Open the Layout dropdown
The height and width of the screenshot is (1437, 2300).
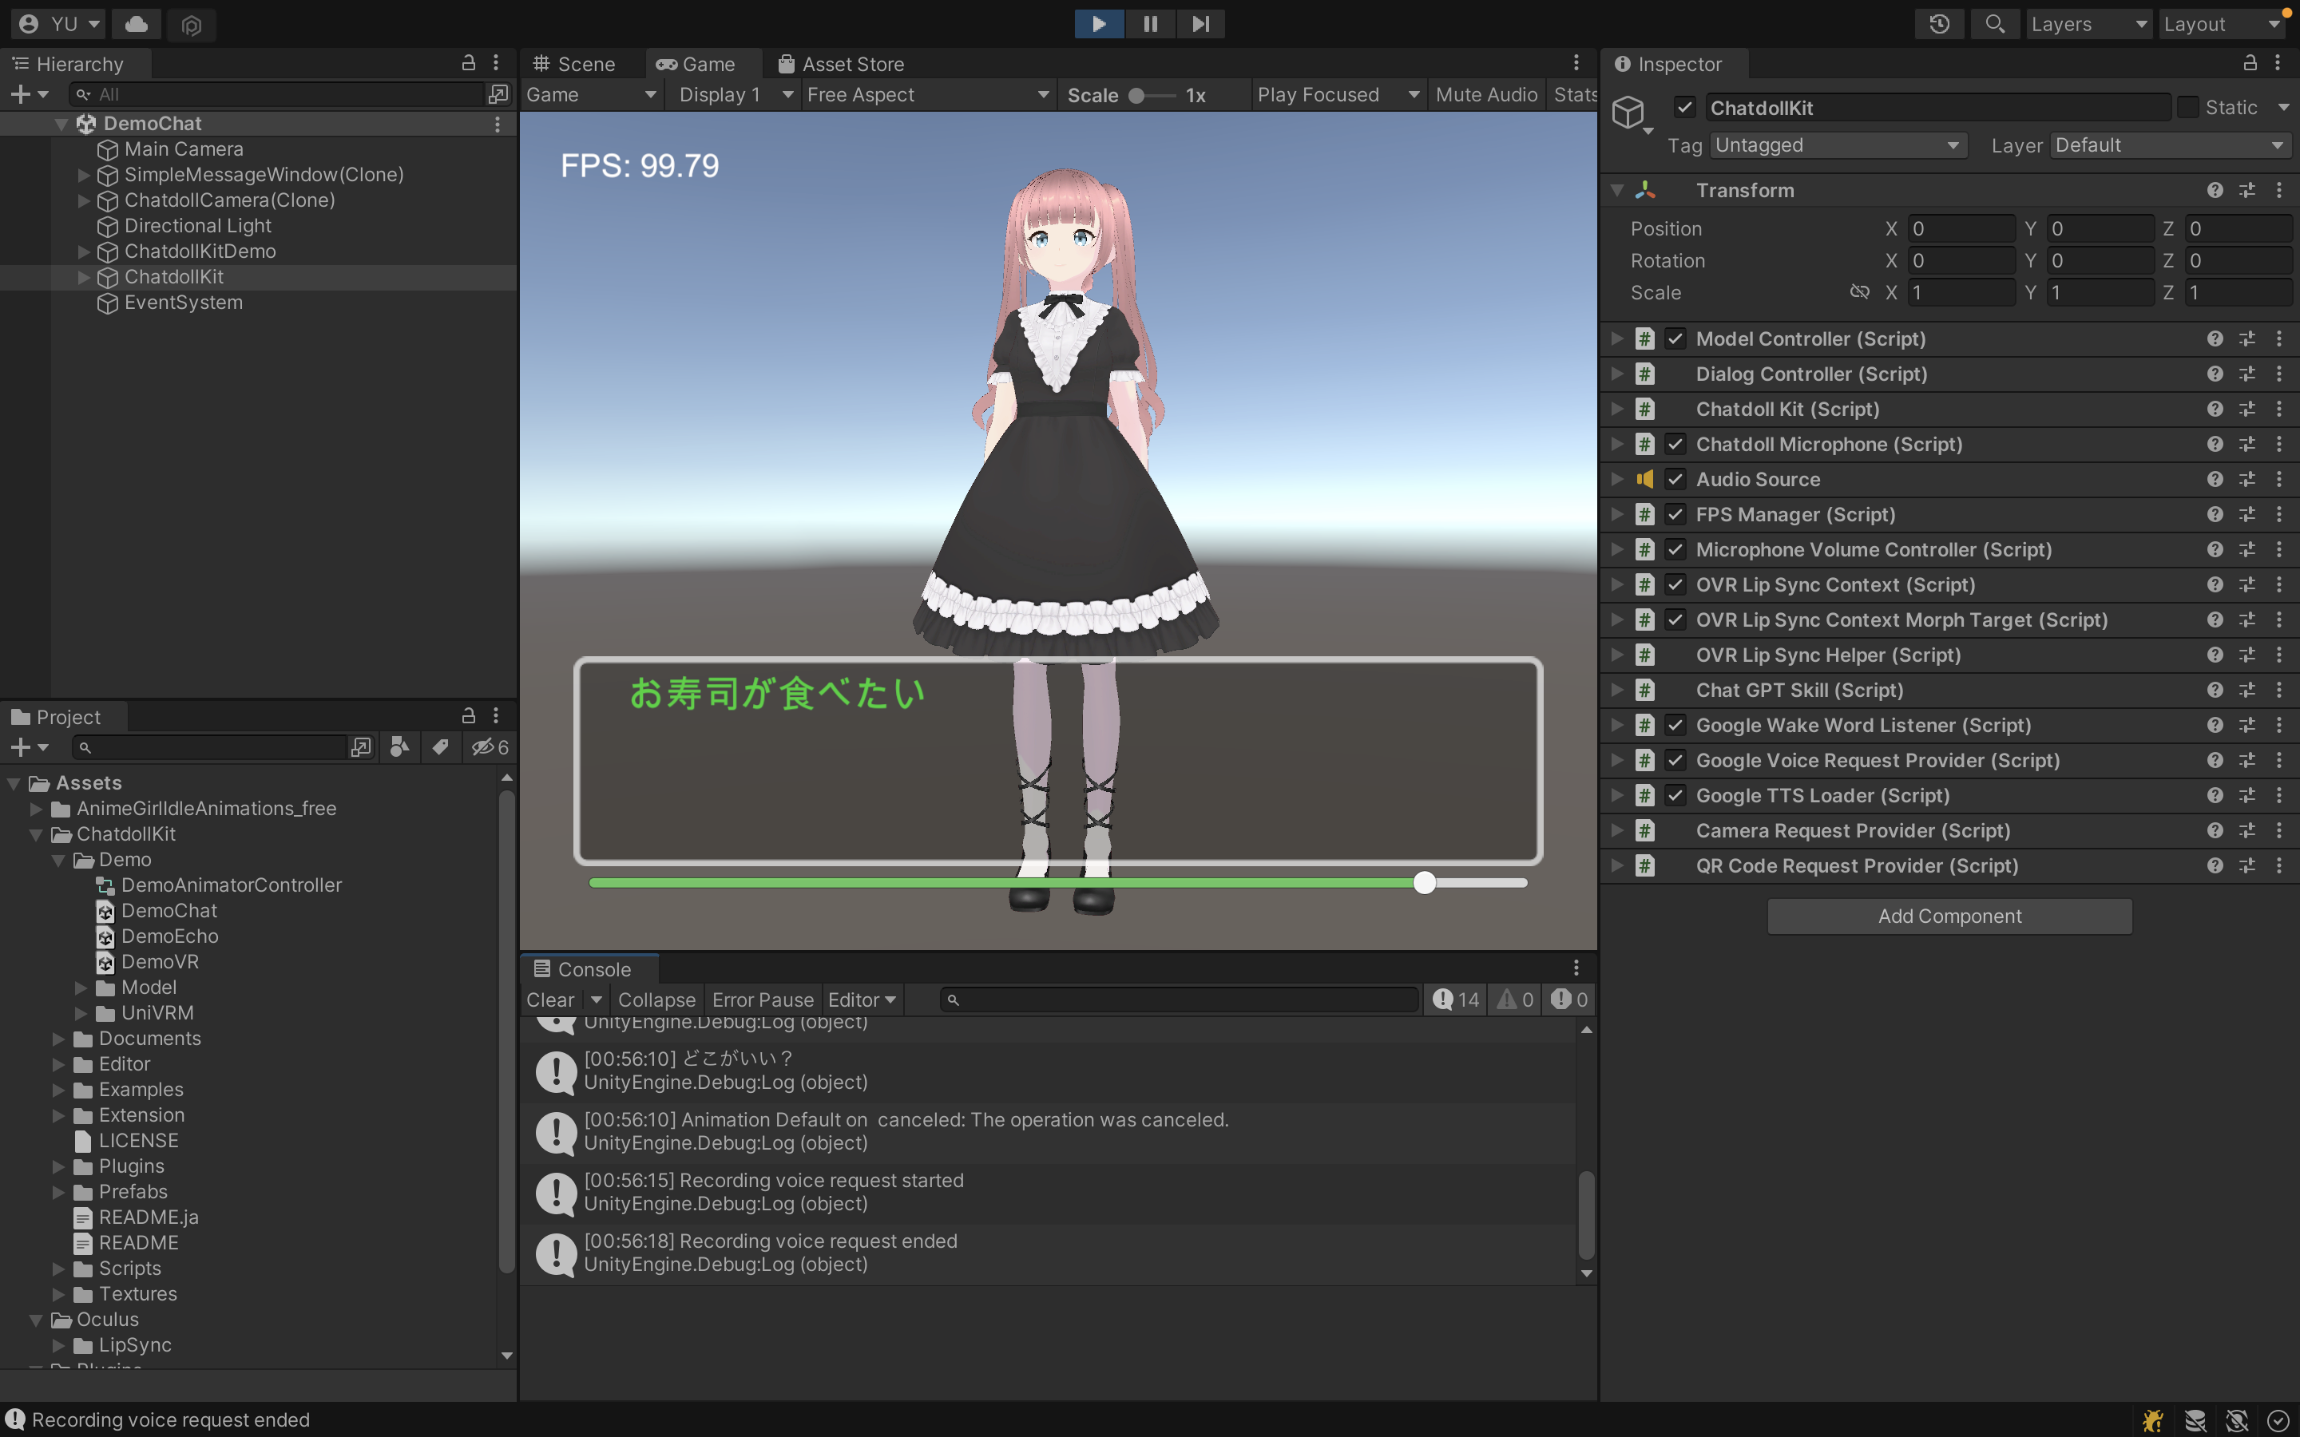[x=2221, y=24]
